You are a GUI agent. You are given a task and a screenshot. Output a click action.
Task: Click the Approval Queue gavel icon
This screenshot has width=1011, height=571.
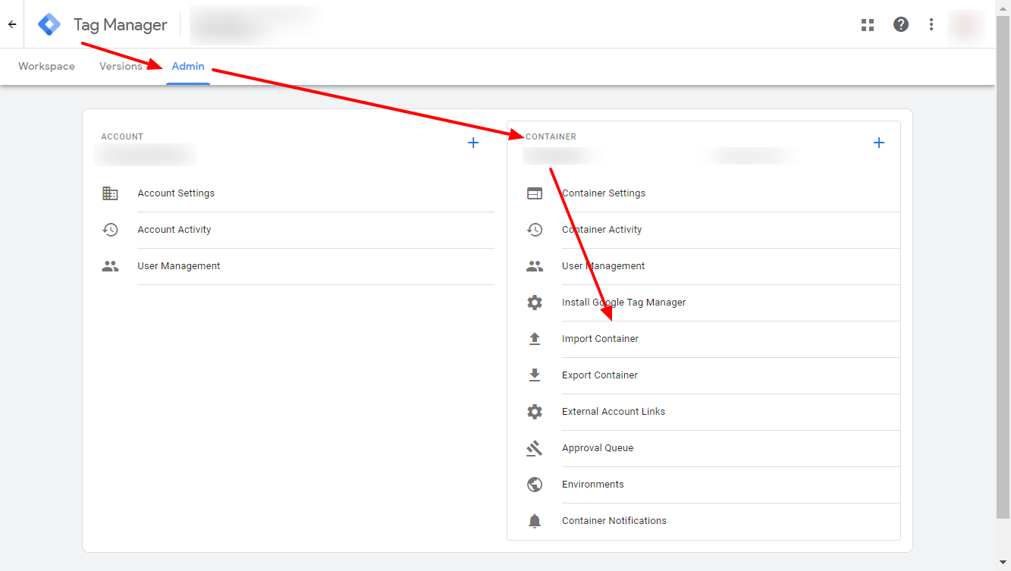535,448
